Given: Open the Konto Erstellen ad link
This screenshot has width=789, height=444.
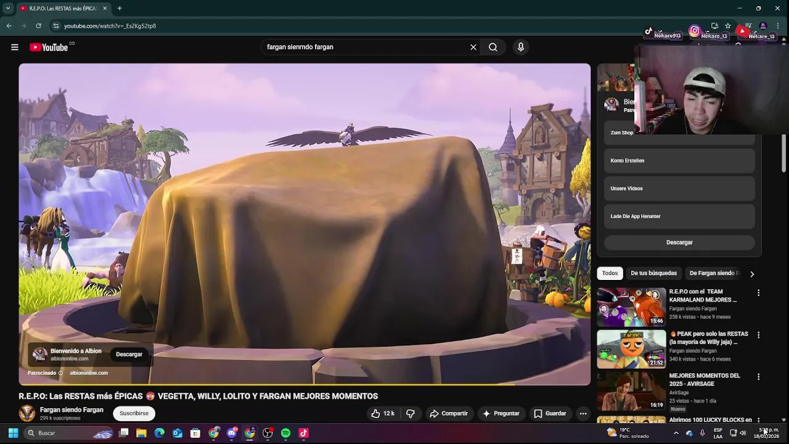Looking at the screenshot, I should (x=679, y=160).
